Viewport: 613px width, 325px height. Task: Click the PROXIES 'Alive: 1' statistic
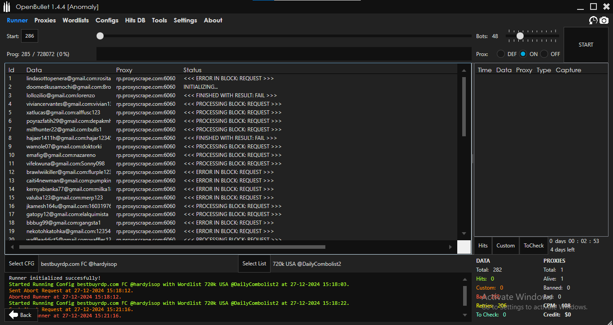tap(554, 279)
